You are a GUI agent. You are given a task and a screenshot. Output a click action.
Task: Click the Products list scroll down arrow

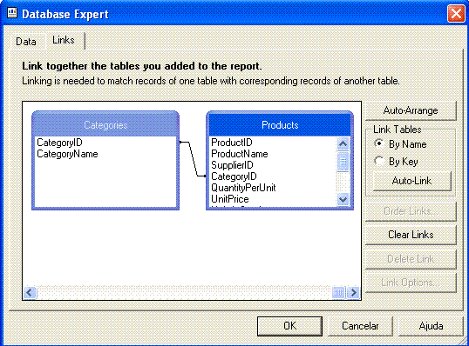[343, 199]
